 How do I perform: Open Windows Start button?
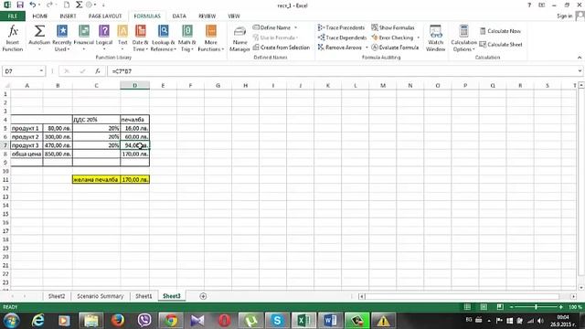point(11,320)
